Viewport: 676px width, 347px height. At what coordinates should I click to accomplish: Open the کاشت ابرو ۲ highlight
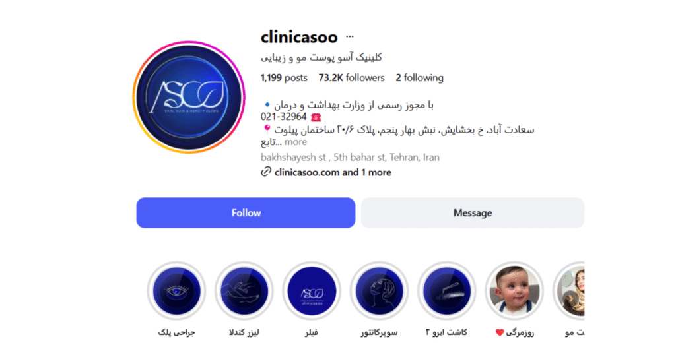click(447, 290)
